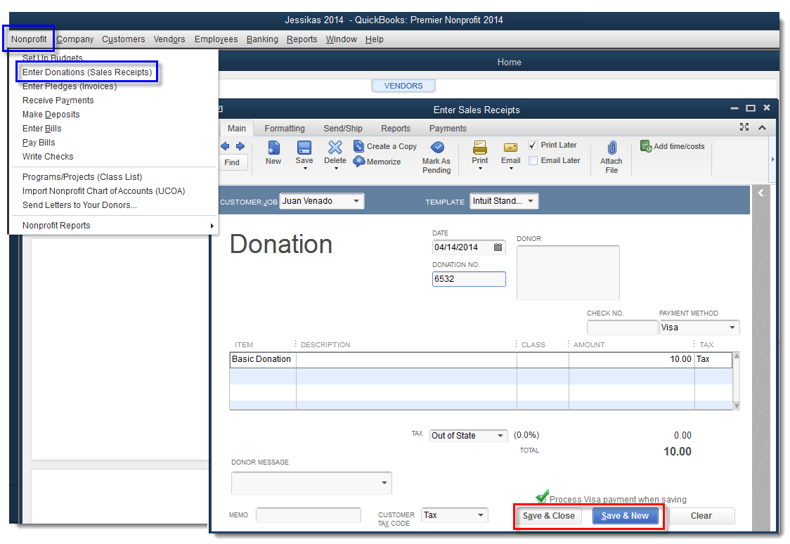Open the Banking menu
The image size is (790, 544).
(x=262, y=39)
